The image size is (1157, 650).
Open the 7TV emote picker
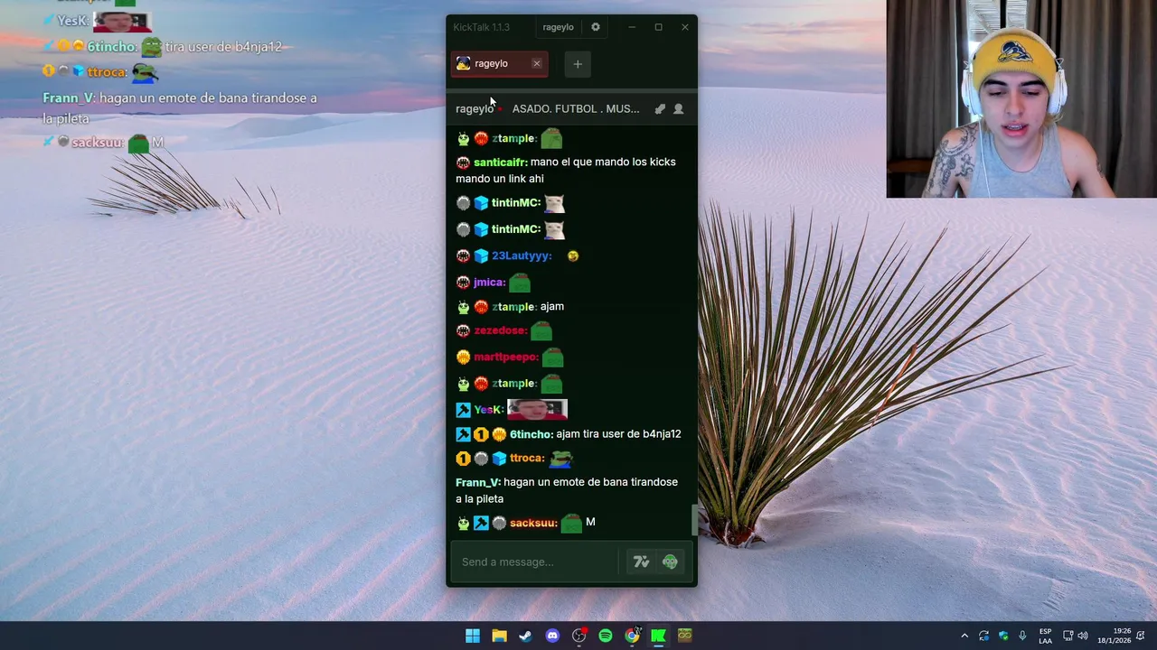641,562
